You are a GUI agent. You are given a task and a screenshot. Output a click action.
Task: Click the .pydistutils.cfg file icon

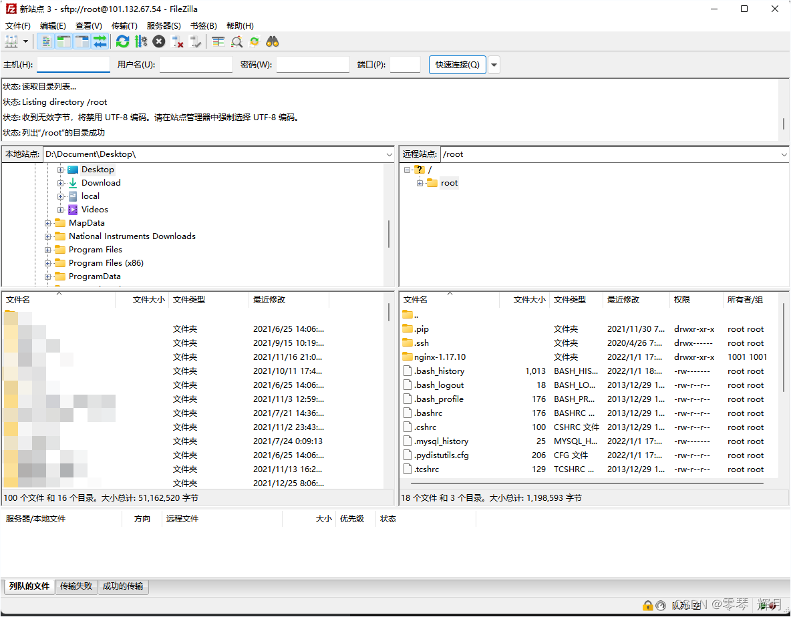pos(408,455)
